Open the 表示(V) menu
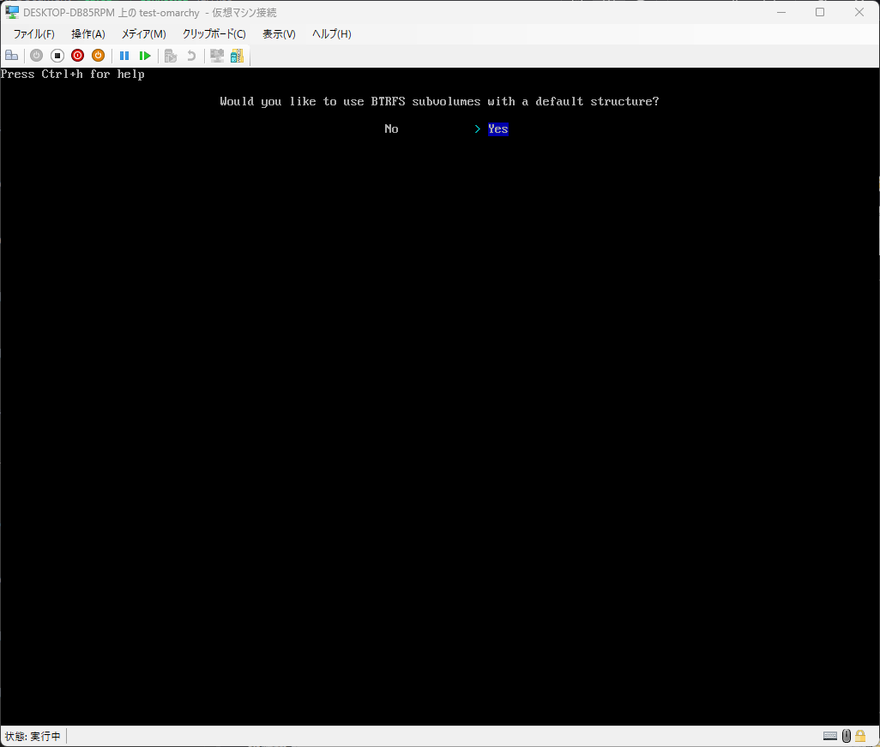This screenshot has height=747, width=880. 279,34
